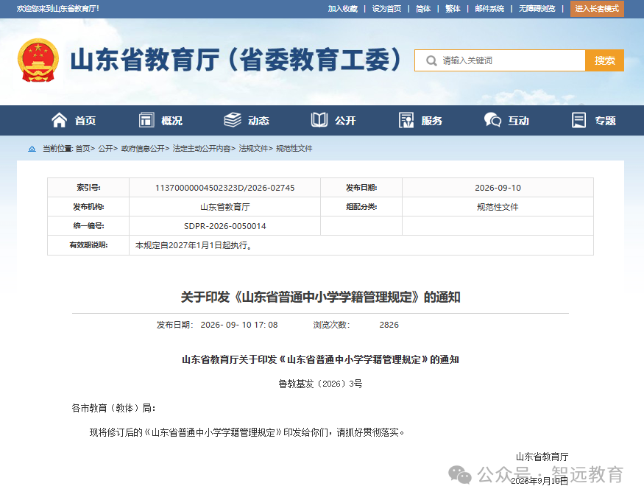Image resolution: width=644 pixels, height=500 pixels.
Task: Click the 首页 breadcrumb link
Action: [x=83, y=149]
